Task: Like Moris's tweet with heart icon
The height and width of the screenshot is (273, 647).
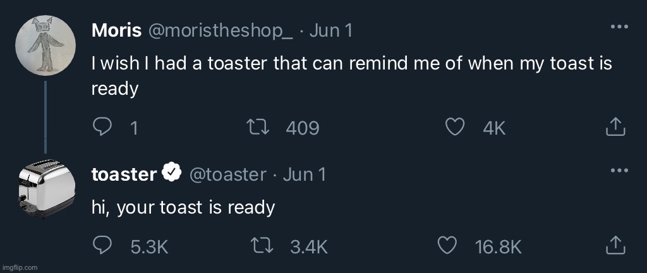Action: [x=456, y=128]
